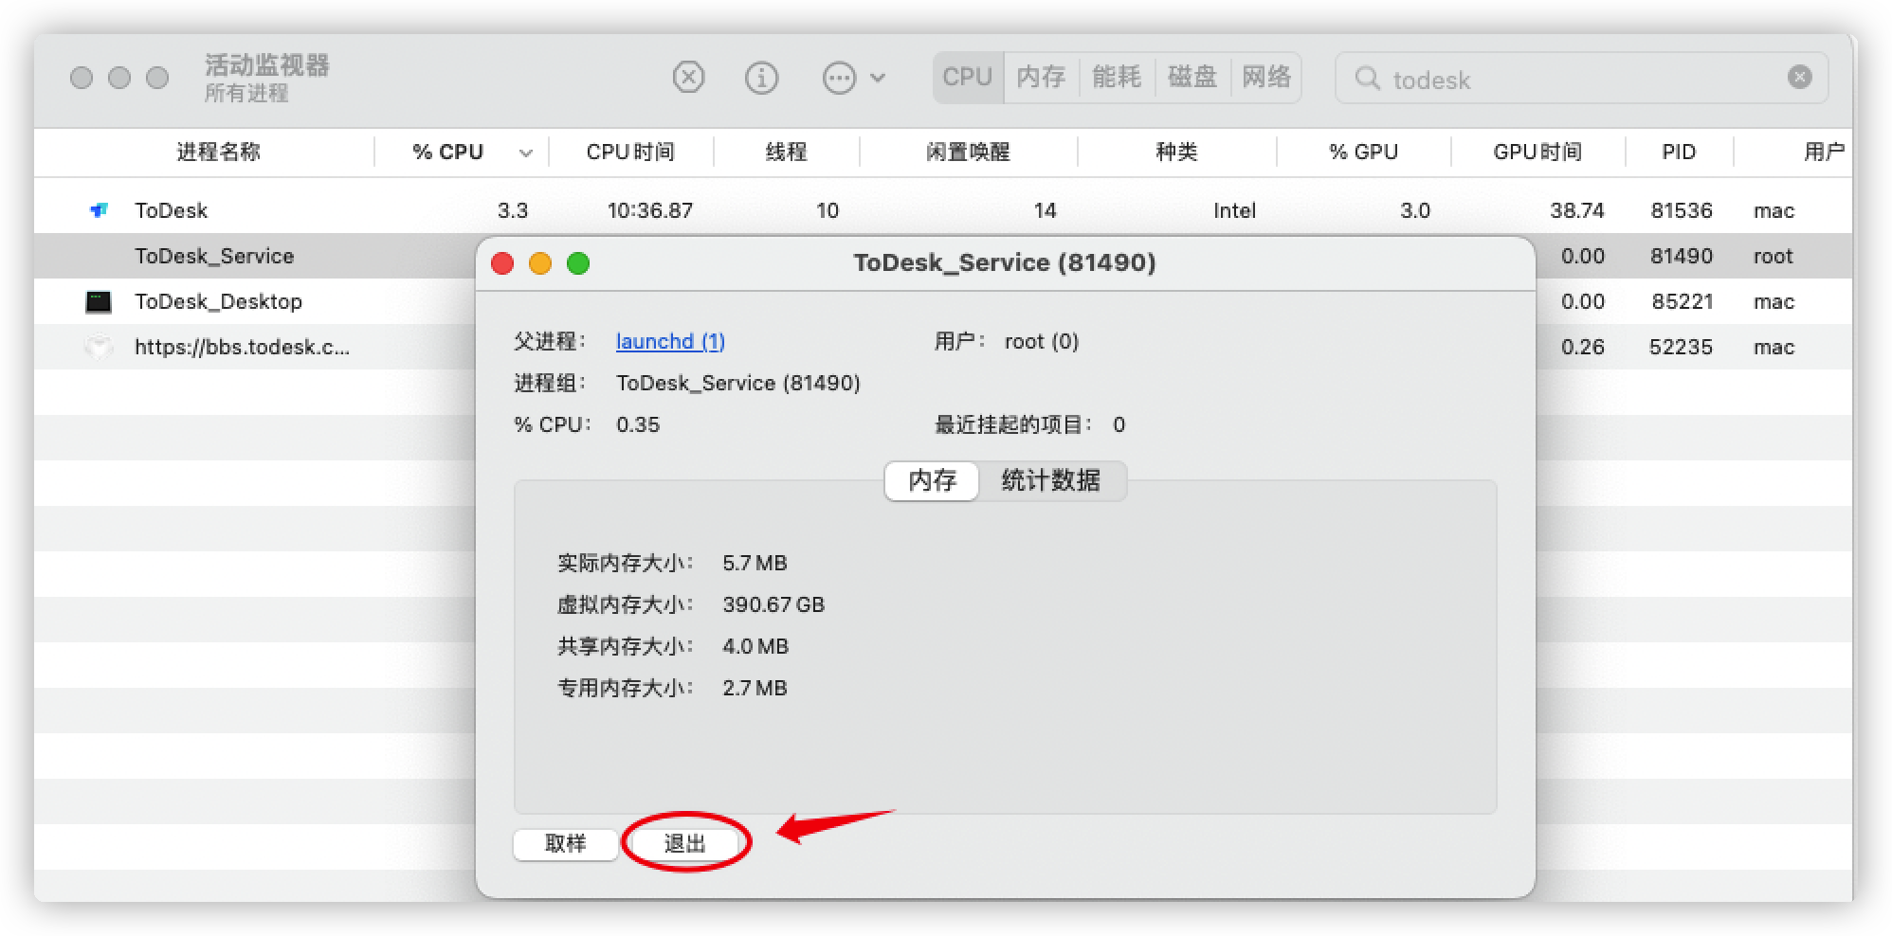
Task: Clear the todesk search field text
Action: coord(1799,78)
